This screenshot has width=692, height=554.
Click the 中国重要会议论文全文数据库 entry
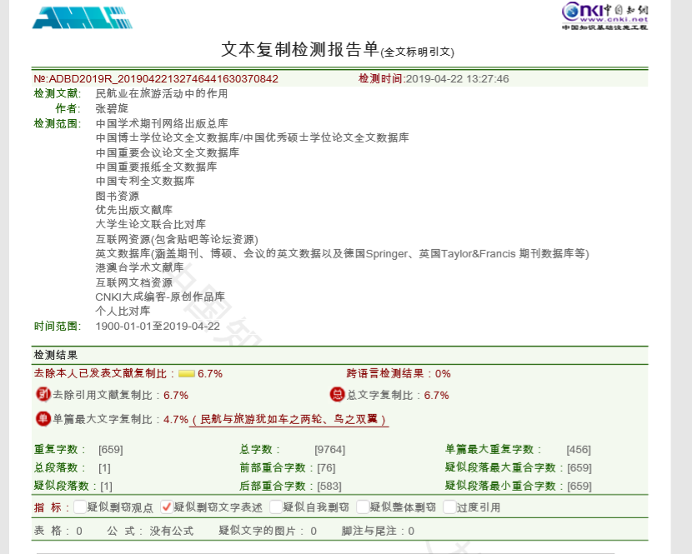click(x=168, y=152)
